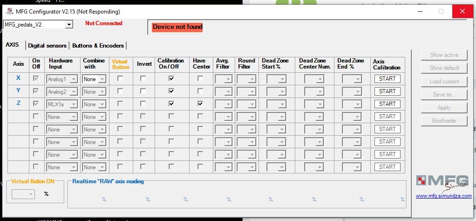
Task: Click the Apply button
Action: click(444, 108)
